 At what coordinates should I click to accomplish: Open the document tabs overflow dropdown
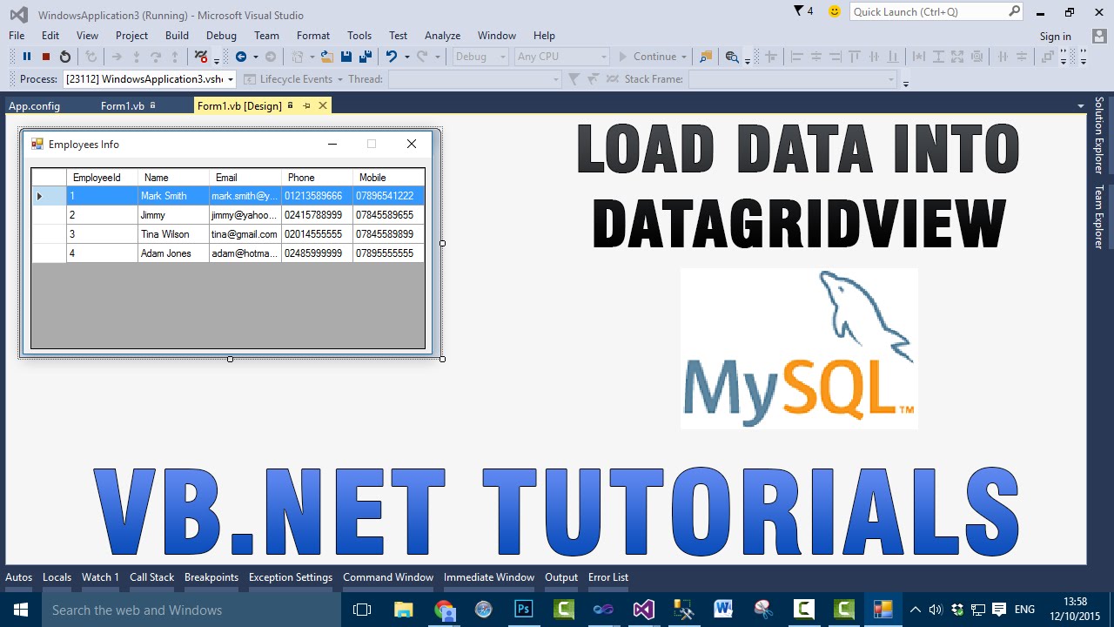[1081, 105]
